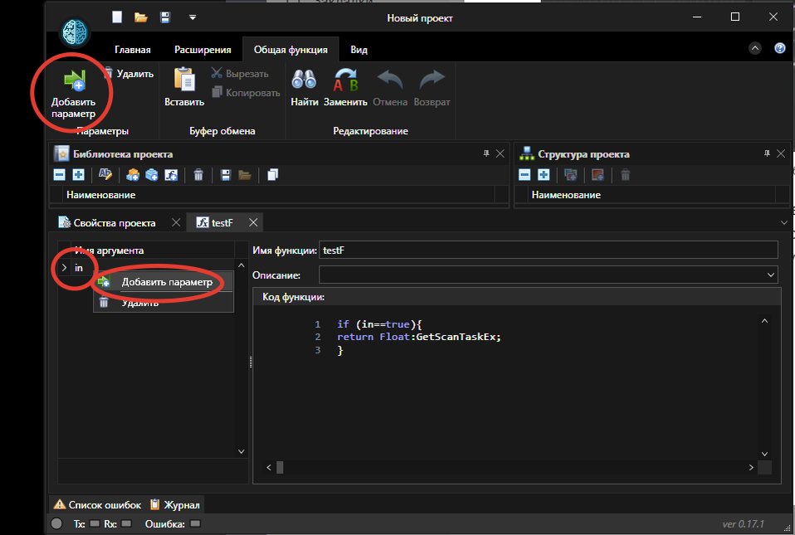Open the Вид ribbon tab

(x=359, y=50)
